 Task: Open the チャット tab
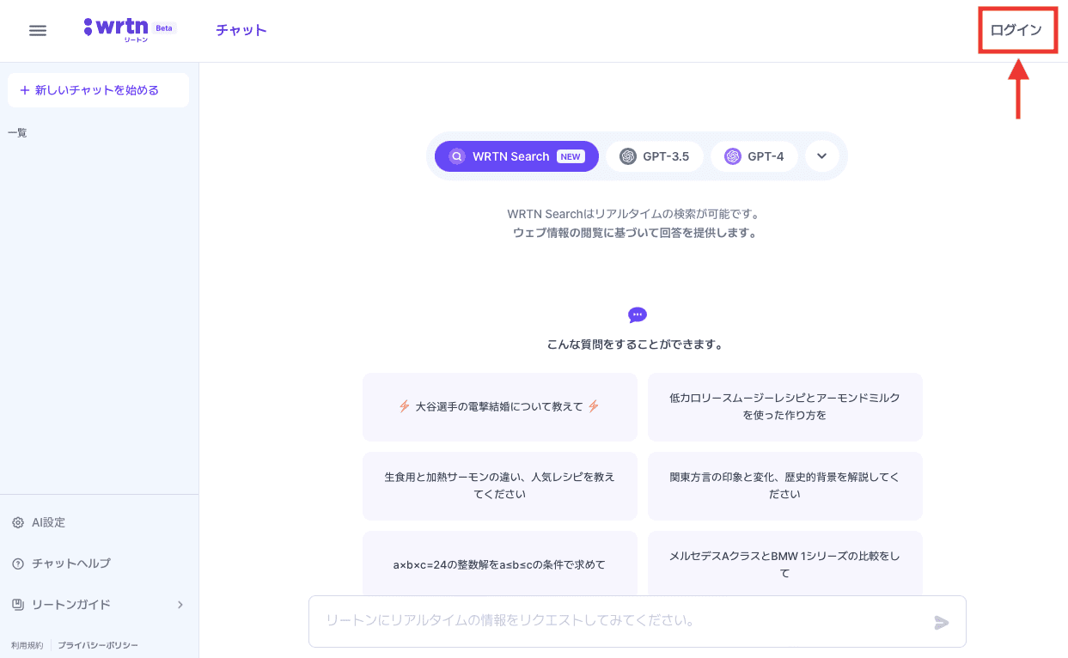[x=241, y=30]
